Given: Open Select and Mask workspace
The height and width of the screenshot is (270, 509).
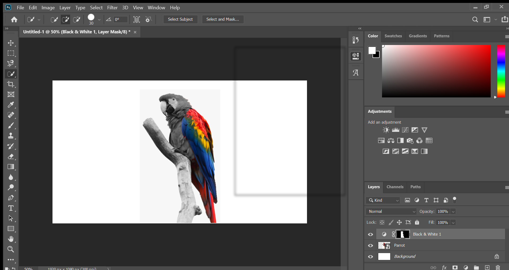Looking at the screenshot, I should coord(223,19).
